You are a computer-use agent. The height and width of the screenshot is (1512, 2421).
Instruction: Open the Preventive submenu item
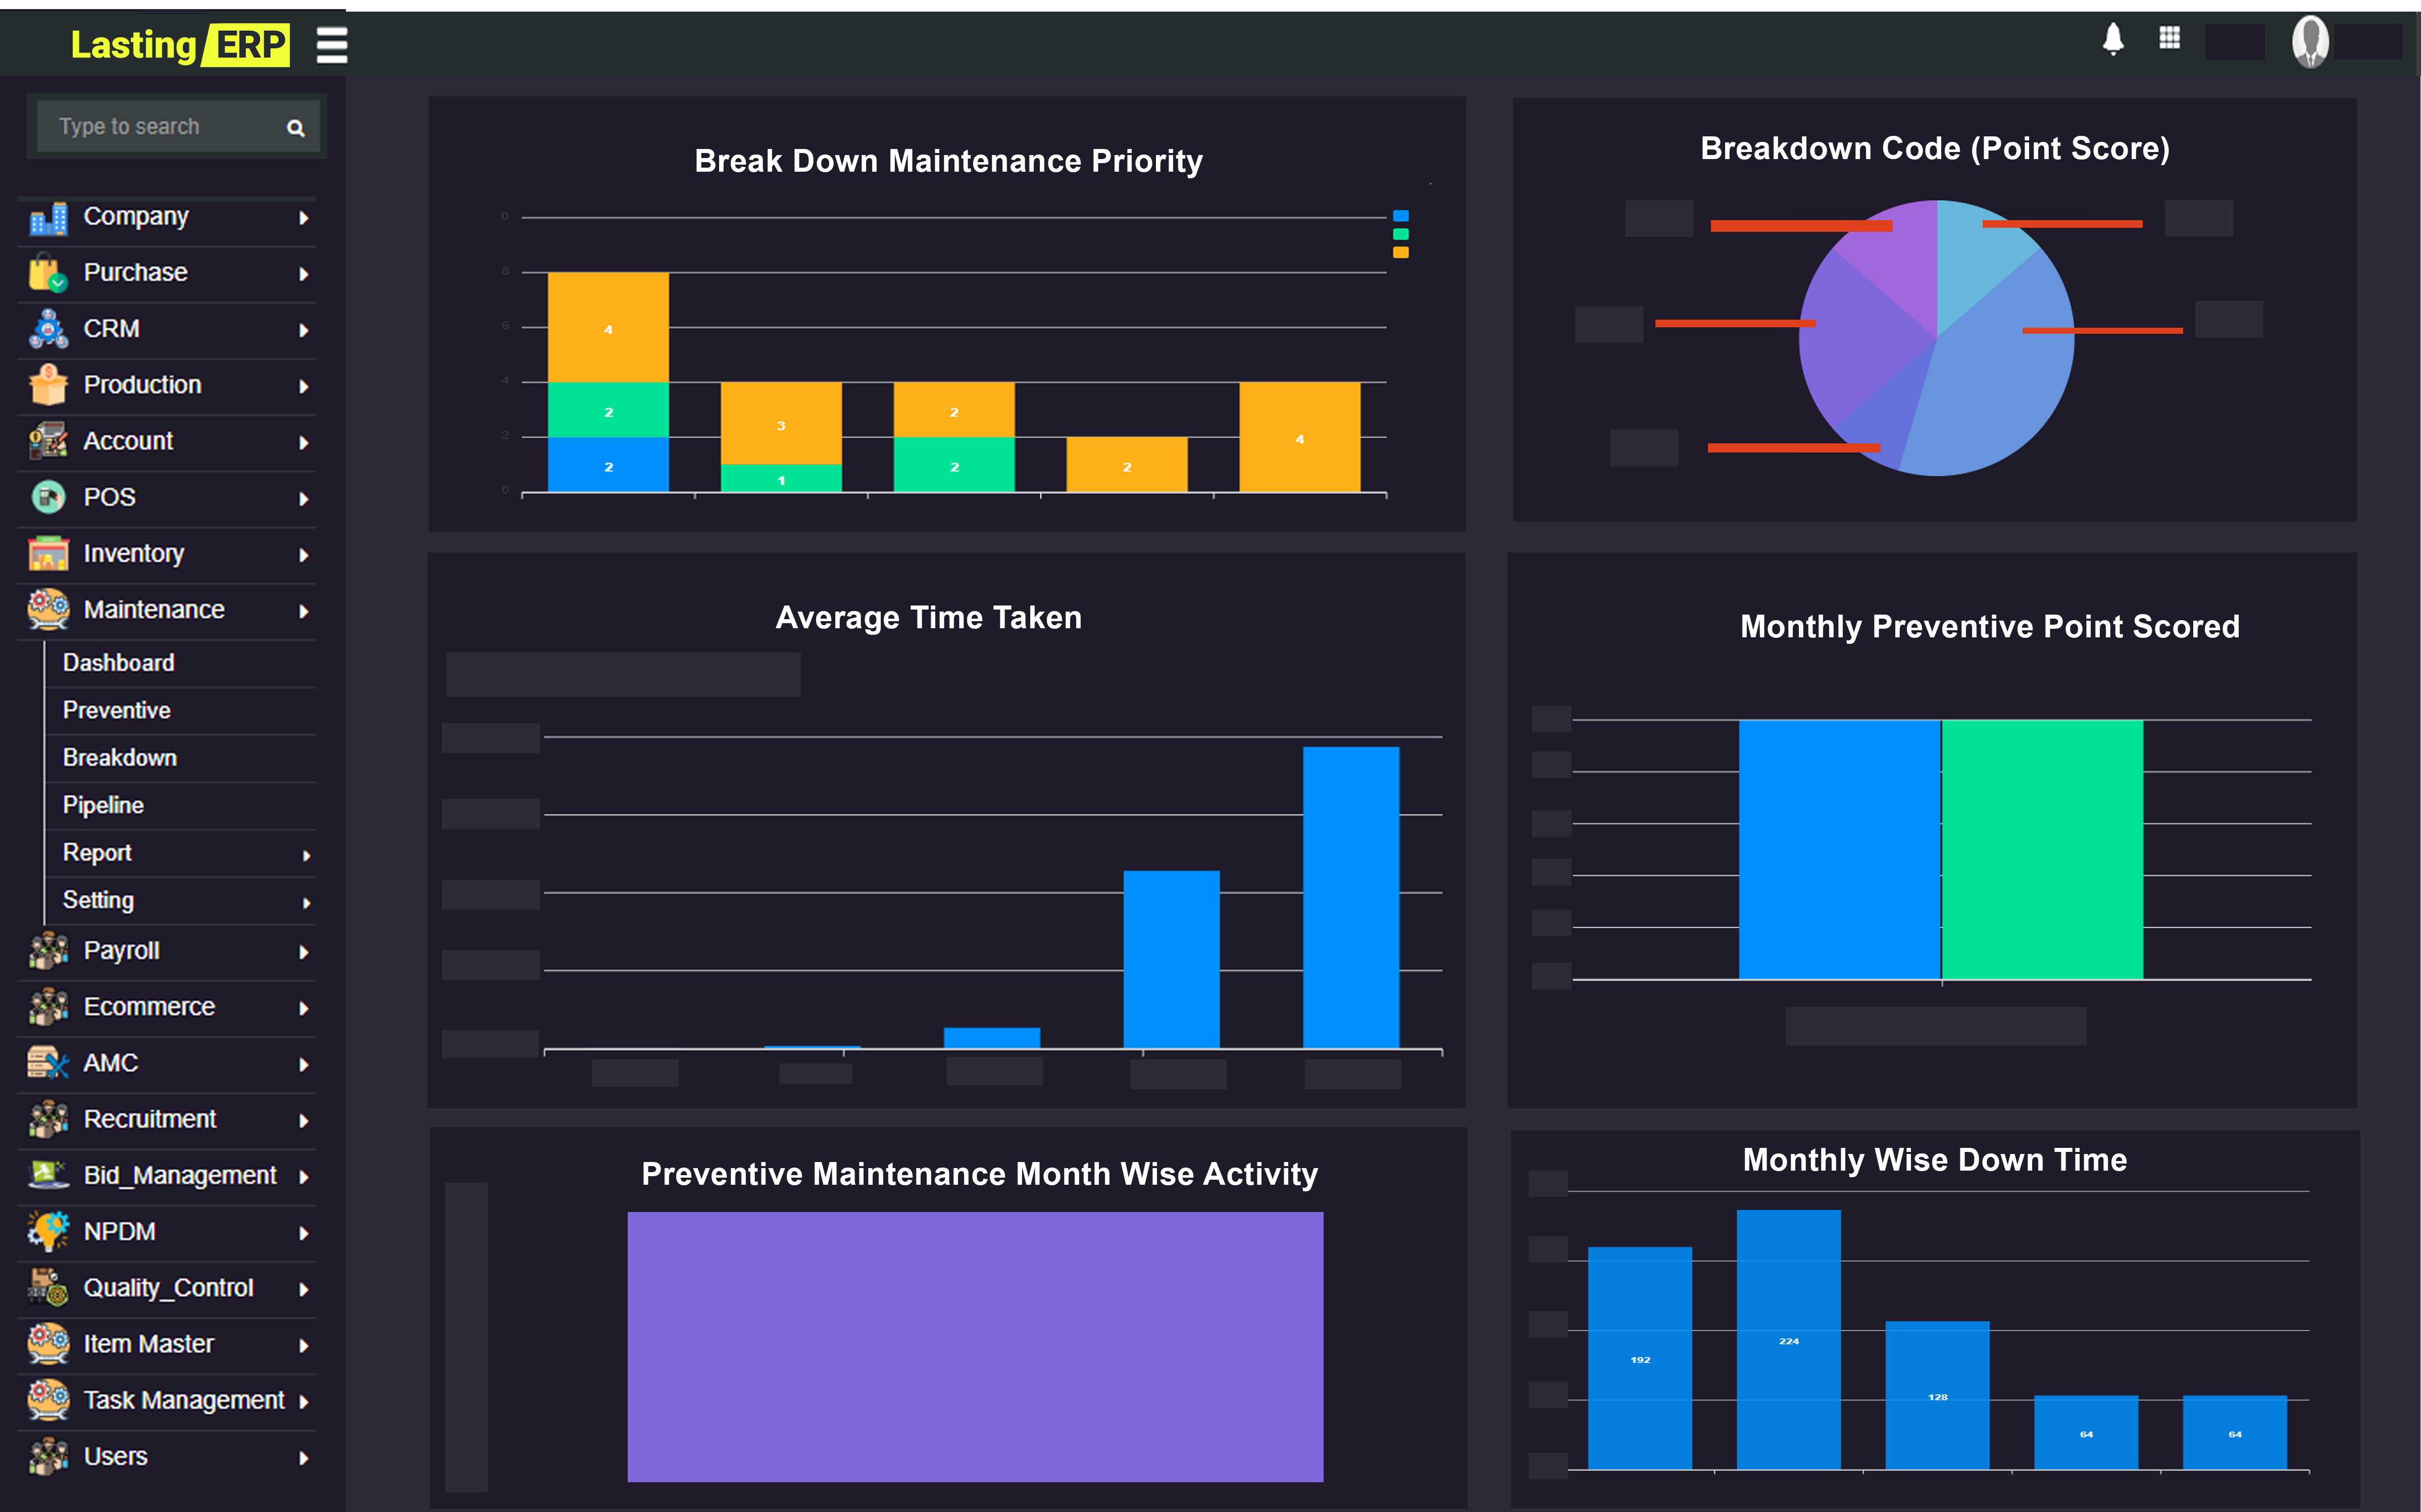click(x=117, y=710)
